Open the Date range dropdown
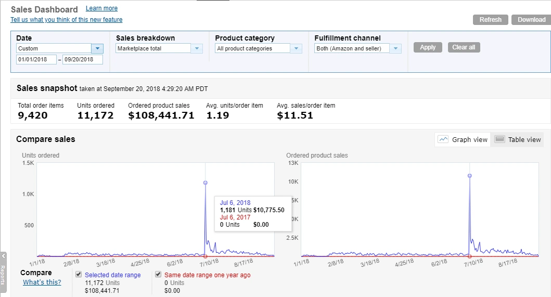The width and height of the screenshot is (551, 297). (97, 48)
